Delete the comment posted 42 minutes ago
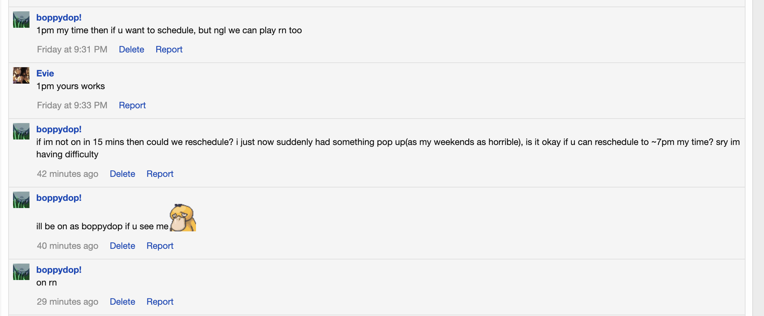Image resolution: width=764 pixels, height=316 pixels. tap(122, 174)
